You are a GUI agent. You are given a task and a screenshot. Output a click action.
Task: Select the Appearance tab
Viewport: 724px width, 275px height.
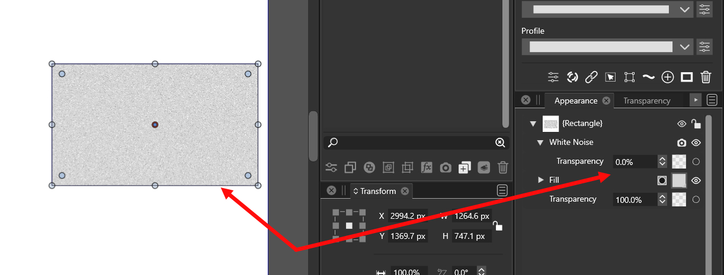(575, 101)
